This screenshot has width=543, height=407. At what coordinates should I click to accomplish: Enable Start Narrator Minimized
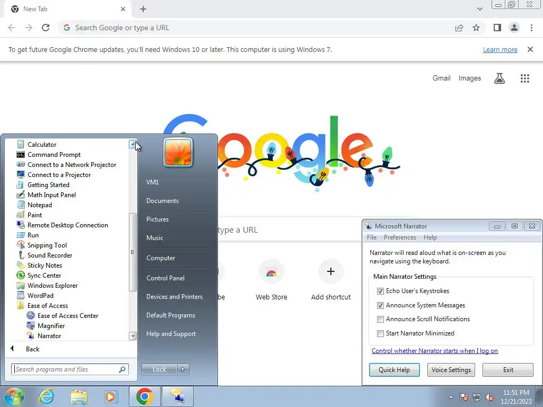(380, 333)
